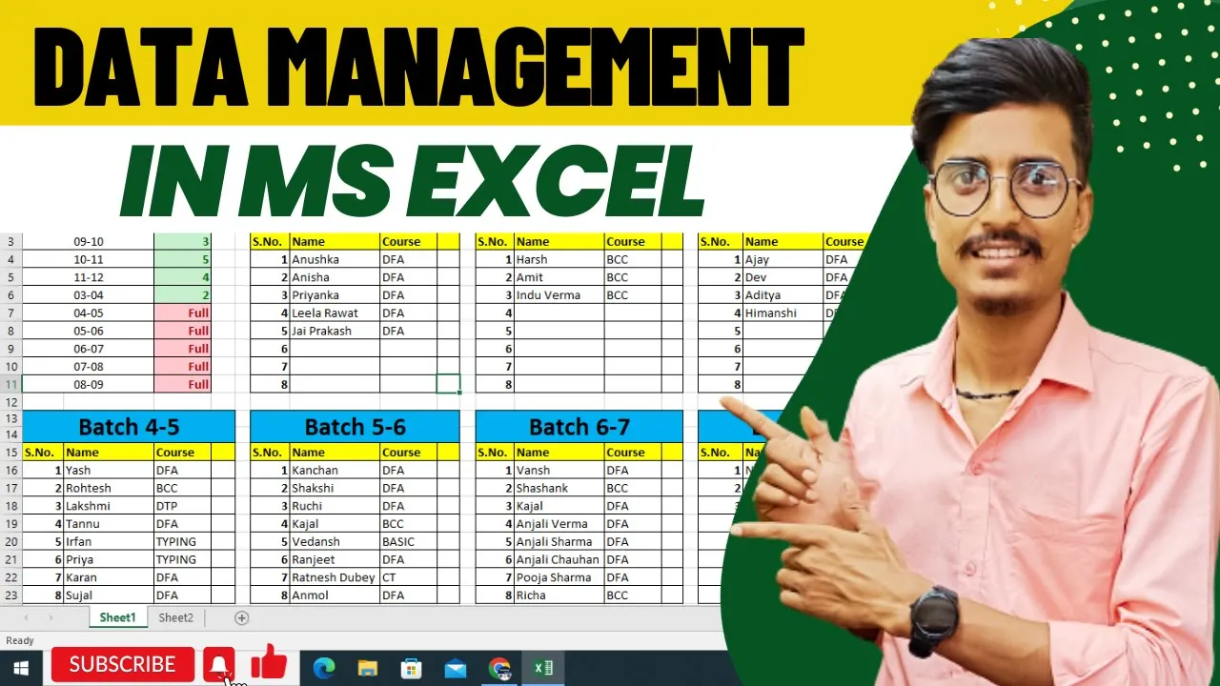Select the cell containing Irfan
This screenshot has height=686, width=1220.
point(109,541)
